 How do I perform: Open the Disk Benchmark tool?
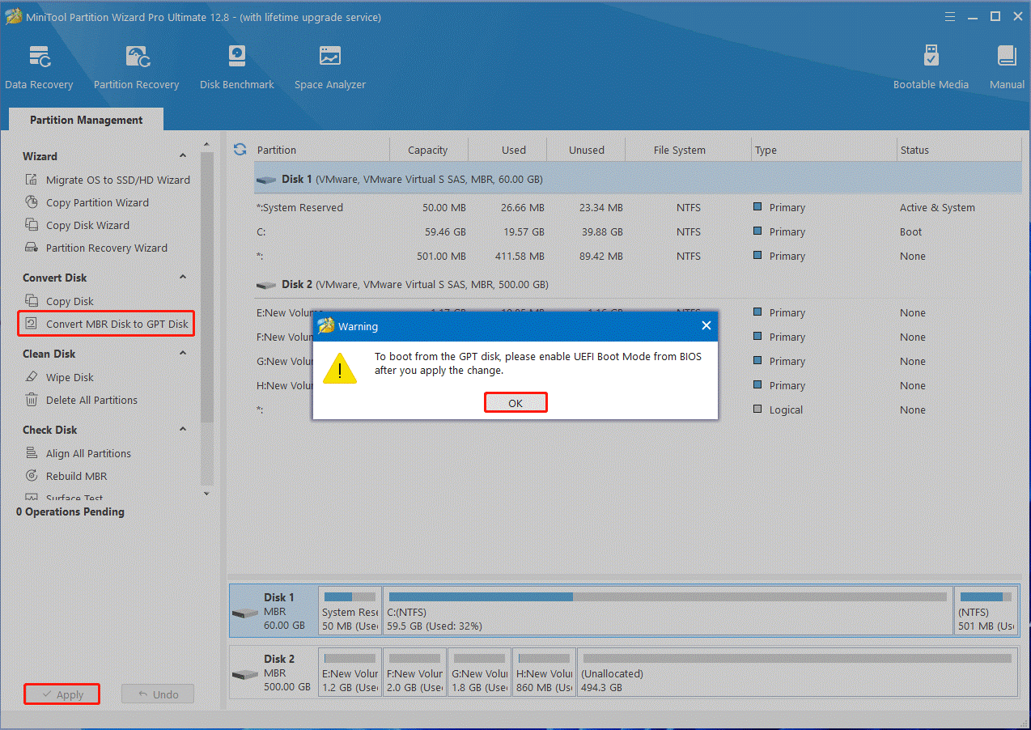[x=236, y=67]
